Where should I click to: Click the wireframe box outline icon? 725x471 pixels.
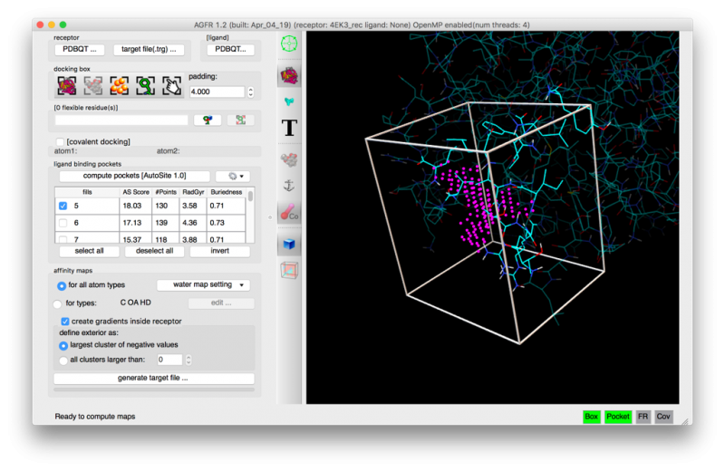(290, 270)
